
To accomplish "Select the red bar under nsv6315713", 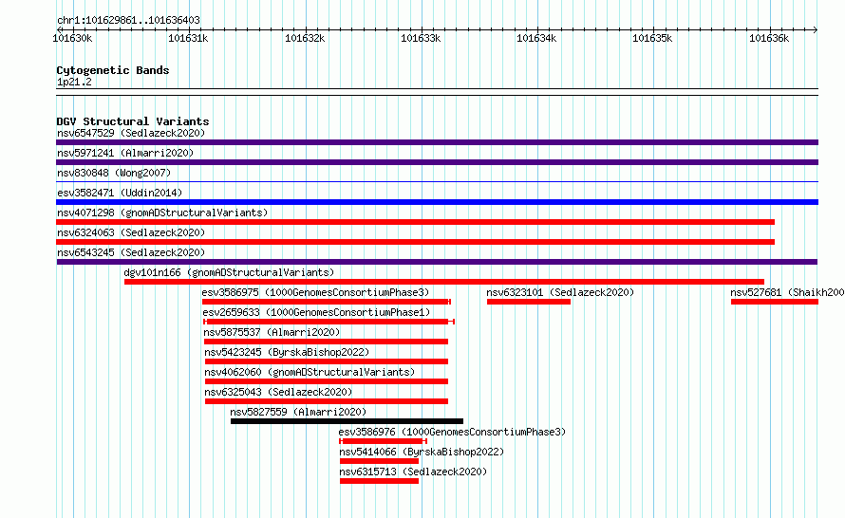I will [380, 481].
